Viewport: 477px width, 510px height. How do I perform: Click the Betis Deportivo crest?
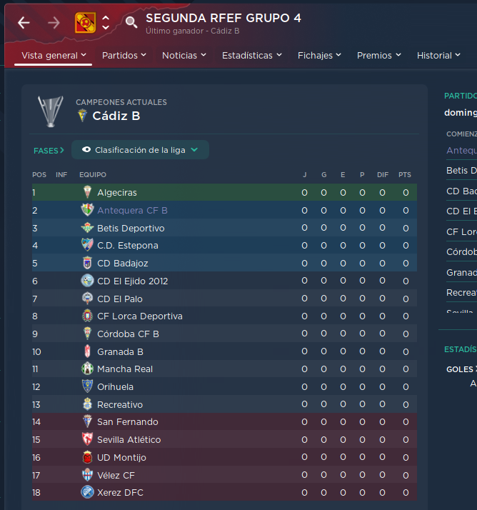[87, 228]
